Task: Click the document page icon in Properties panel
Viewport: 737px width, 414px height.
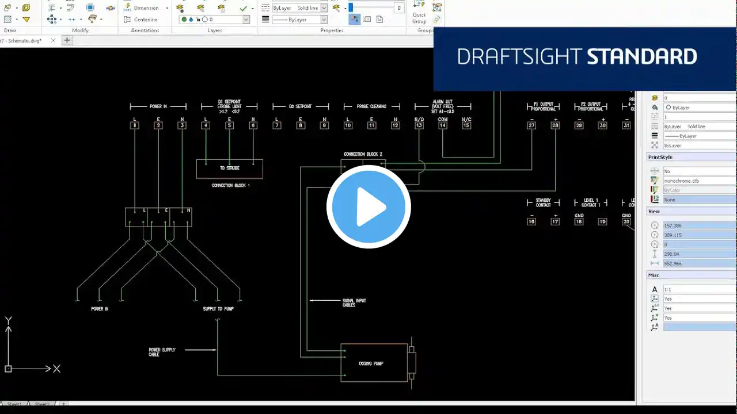Action: tap(380, 20)
